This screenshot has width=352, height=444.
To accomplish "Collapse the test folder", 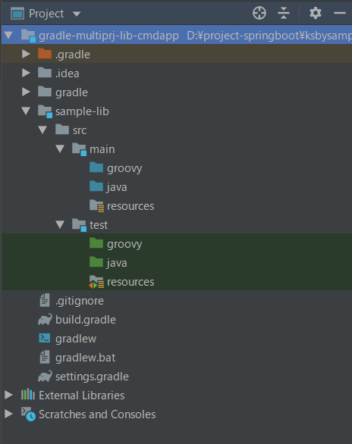I will pyautogui.click(x=60, y=224).
